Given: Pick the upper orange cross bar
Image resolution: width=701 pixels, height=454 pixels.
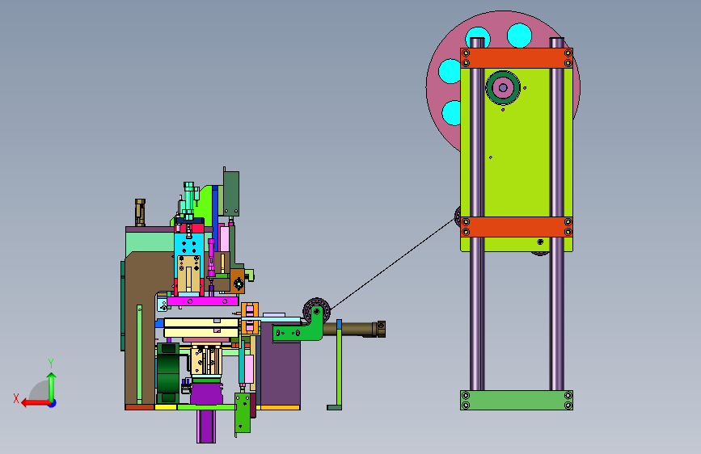Looking at the screenshot, I should tap(517, 57).
